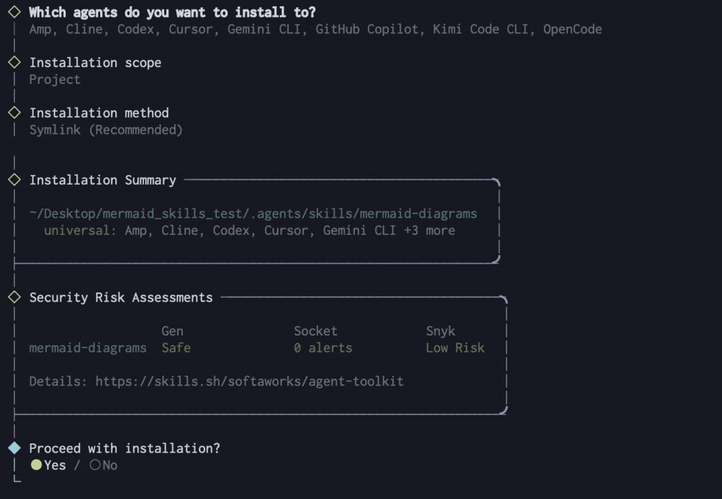Click the mermaid-diagrams skill name in assessments

(87, 347)
